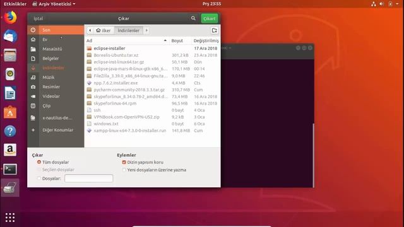Image resolution: width=404 pixels, height=227 pixels.
Task: Open Rhythmbox from the dock
Action: (10, 74)
